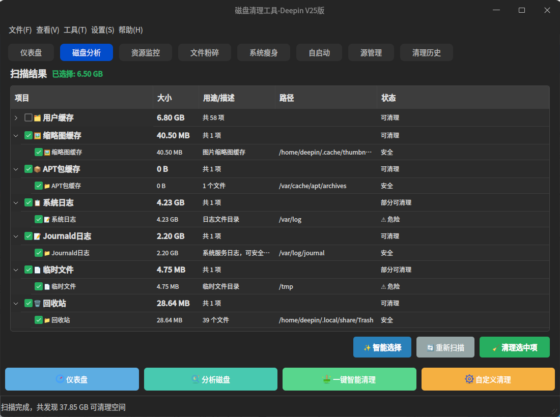
Task: Click the 一键智能清理 button
Action: (349, 379)
